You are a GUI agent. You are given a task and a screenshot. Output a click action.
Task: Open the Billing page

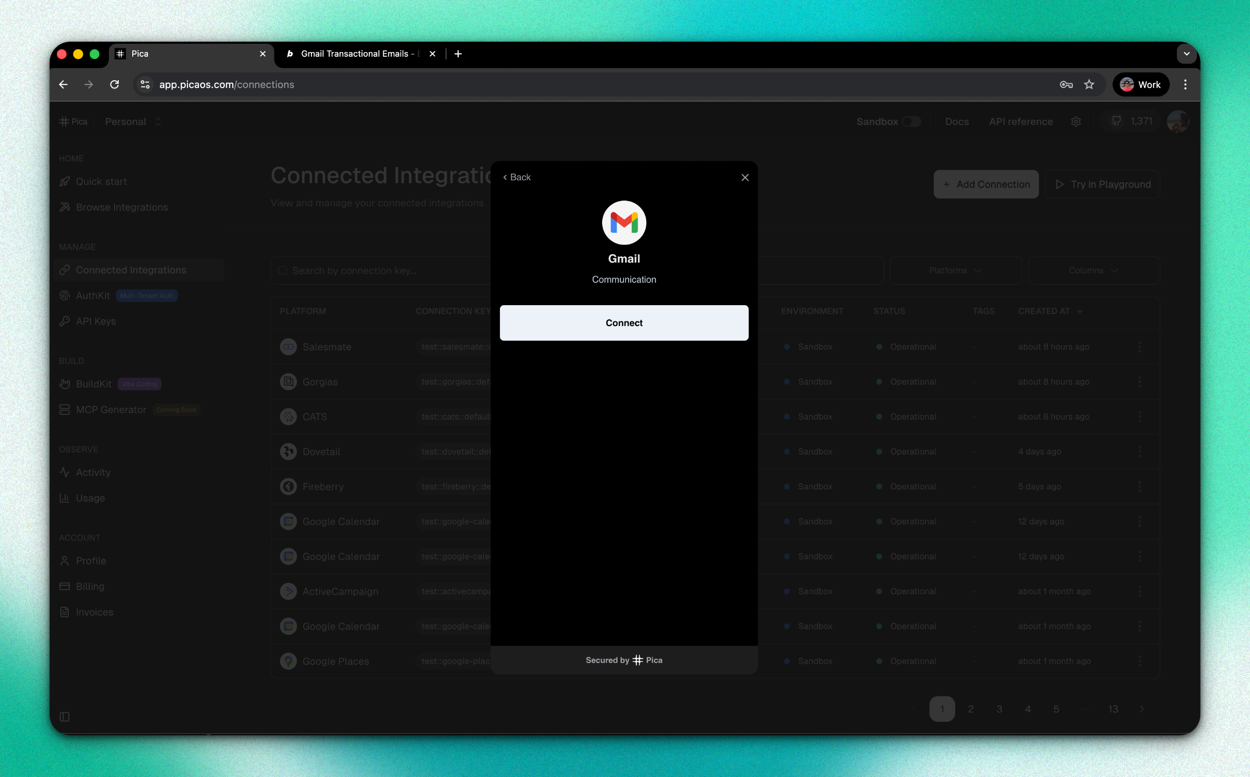point(90,586)
